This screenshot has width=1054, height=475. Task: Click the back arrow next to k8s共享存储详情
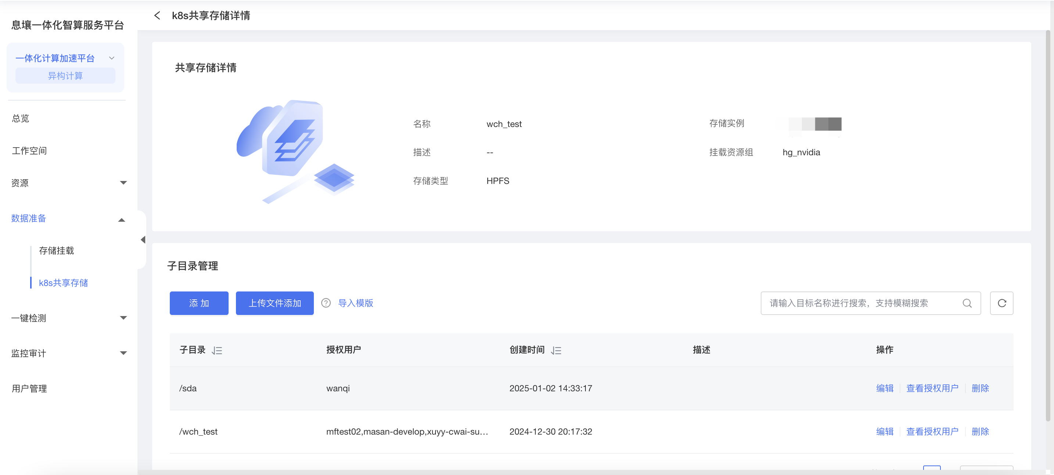(157, 15)
